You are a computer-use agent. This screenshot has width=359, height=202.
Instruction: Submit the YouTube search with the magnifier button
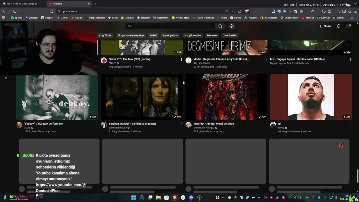(220, 26)
